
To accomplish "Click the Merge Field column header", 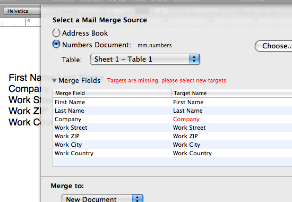I will [x=112, y=93].
